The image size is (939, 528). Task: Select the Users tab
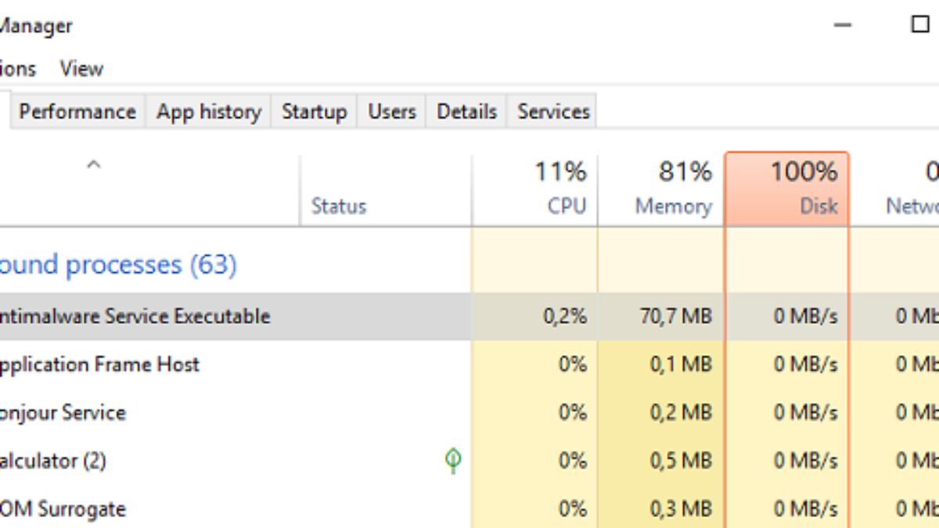391,112
